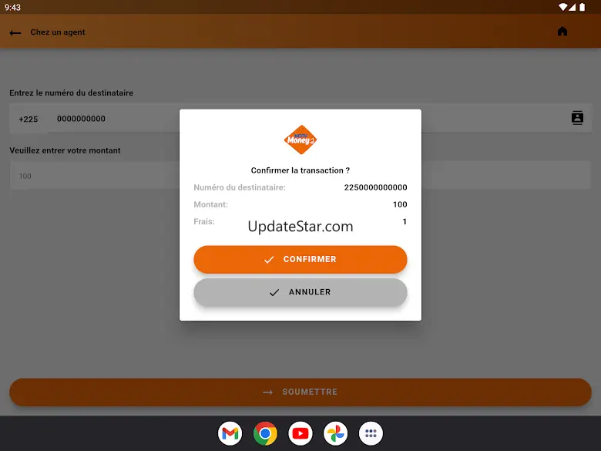Select the 'Chez un agent' title
The width and height of the screenshot is (601, 451).
[x=58, y=32]
